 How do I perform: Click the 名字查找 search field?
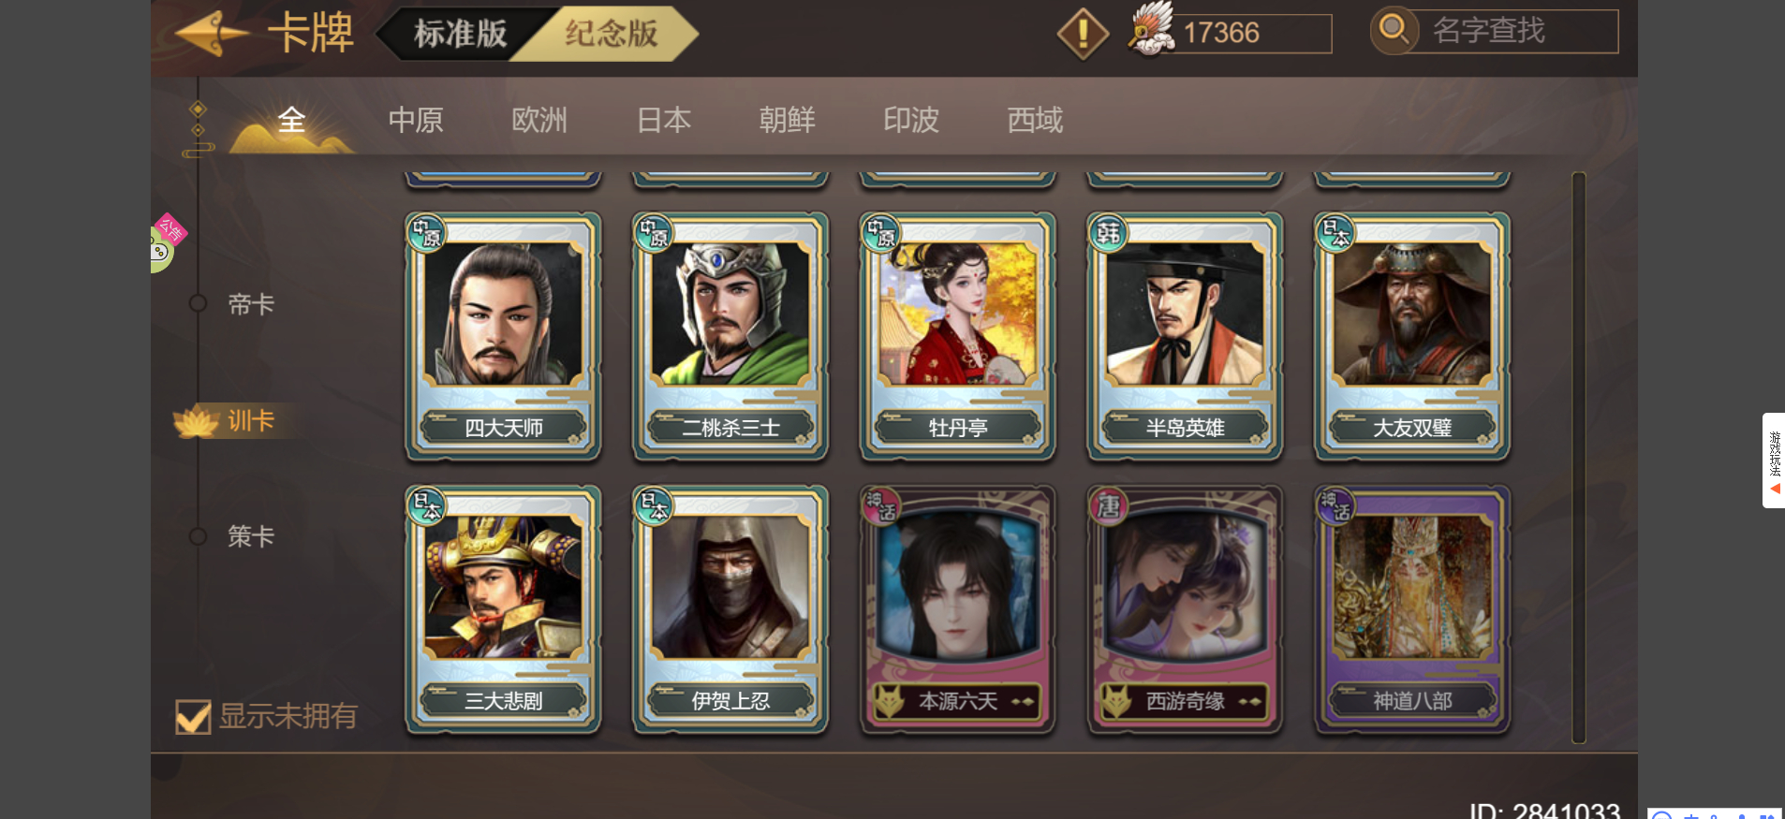(1512, 31)
